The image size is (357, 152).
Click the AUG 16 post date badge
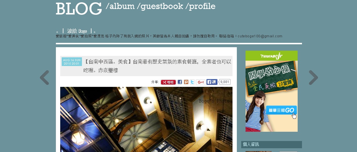pos(72,62)
